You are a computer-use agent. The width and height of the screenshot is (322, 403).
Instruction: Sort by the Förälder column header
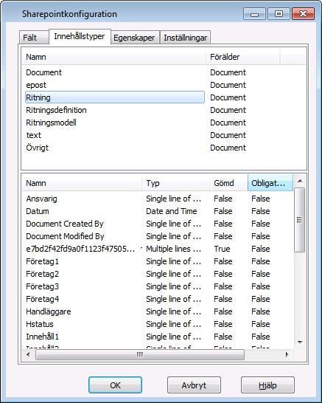(x=243, y=57)
